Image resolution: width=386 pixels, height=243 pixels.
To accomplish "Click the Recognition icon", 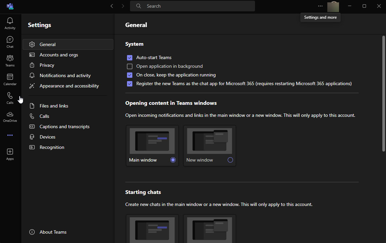I will [x=32, y=147].
